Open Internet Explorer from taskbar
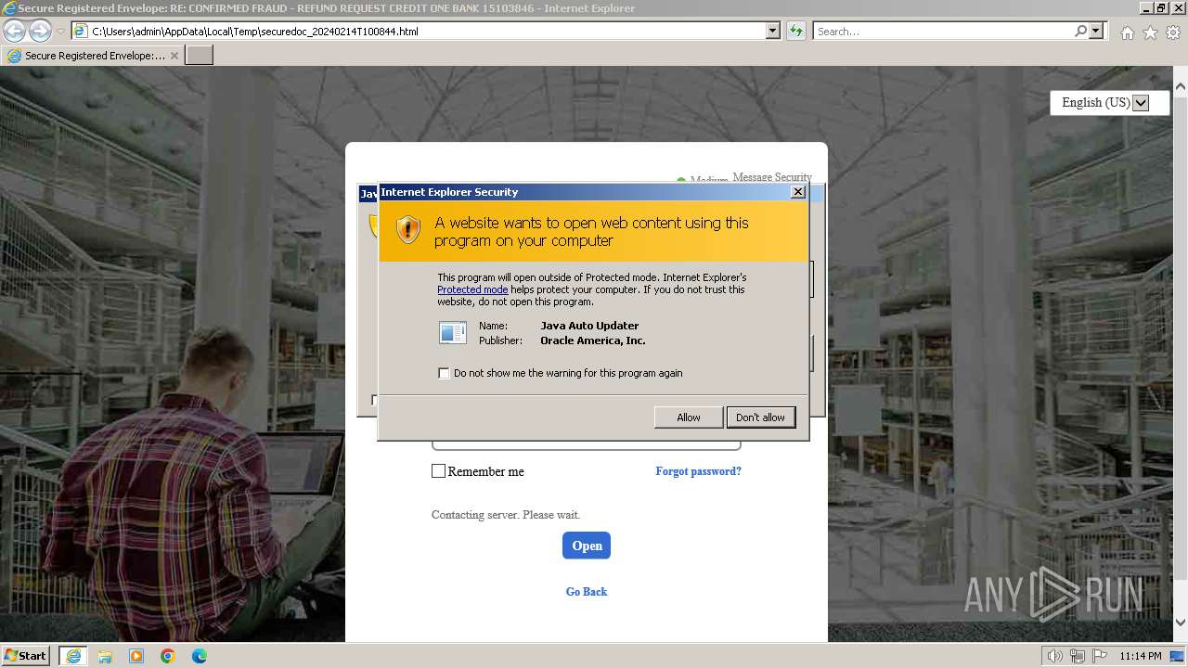The width and height of the screenshot is (1188, 668). click(73, 656)
